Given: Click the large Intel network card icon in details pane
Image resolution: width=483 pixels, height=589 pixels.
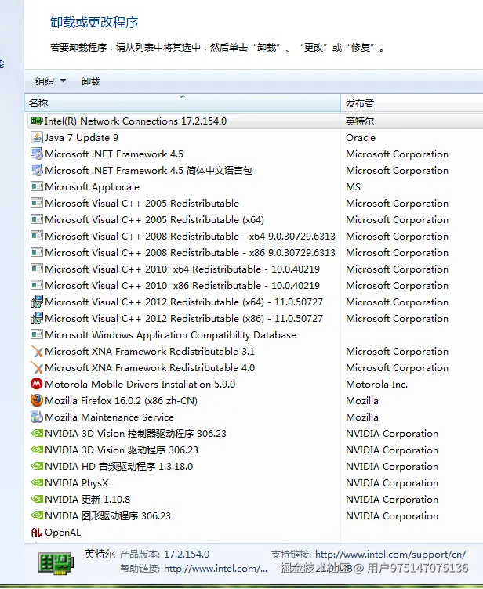Looking at the screenshot, I should [x=56, y=562].
